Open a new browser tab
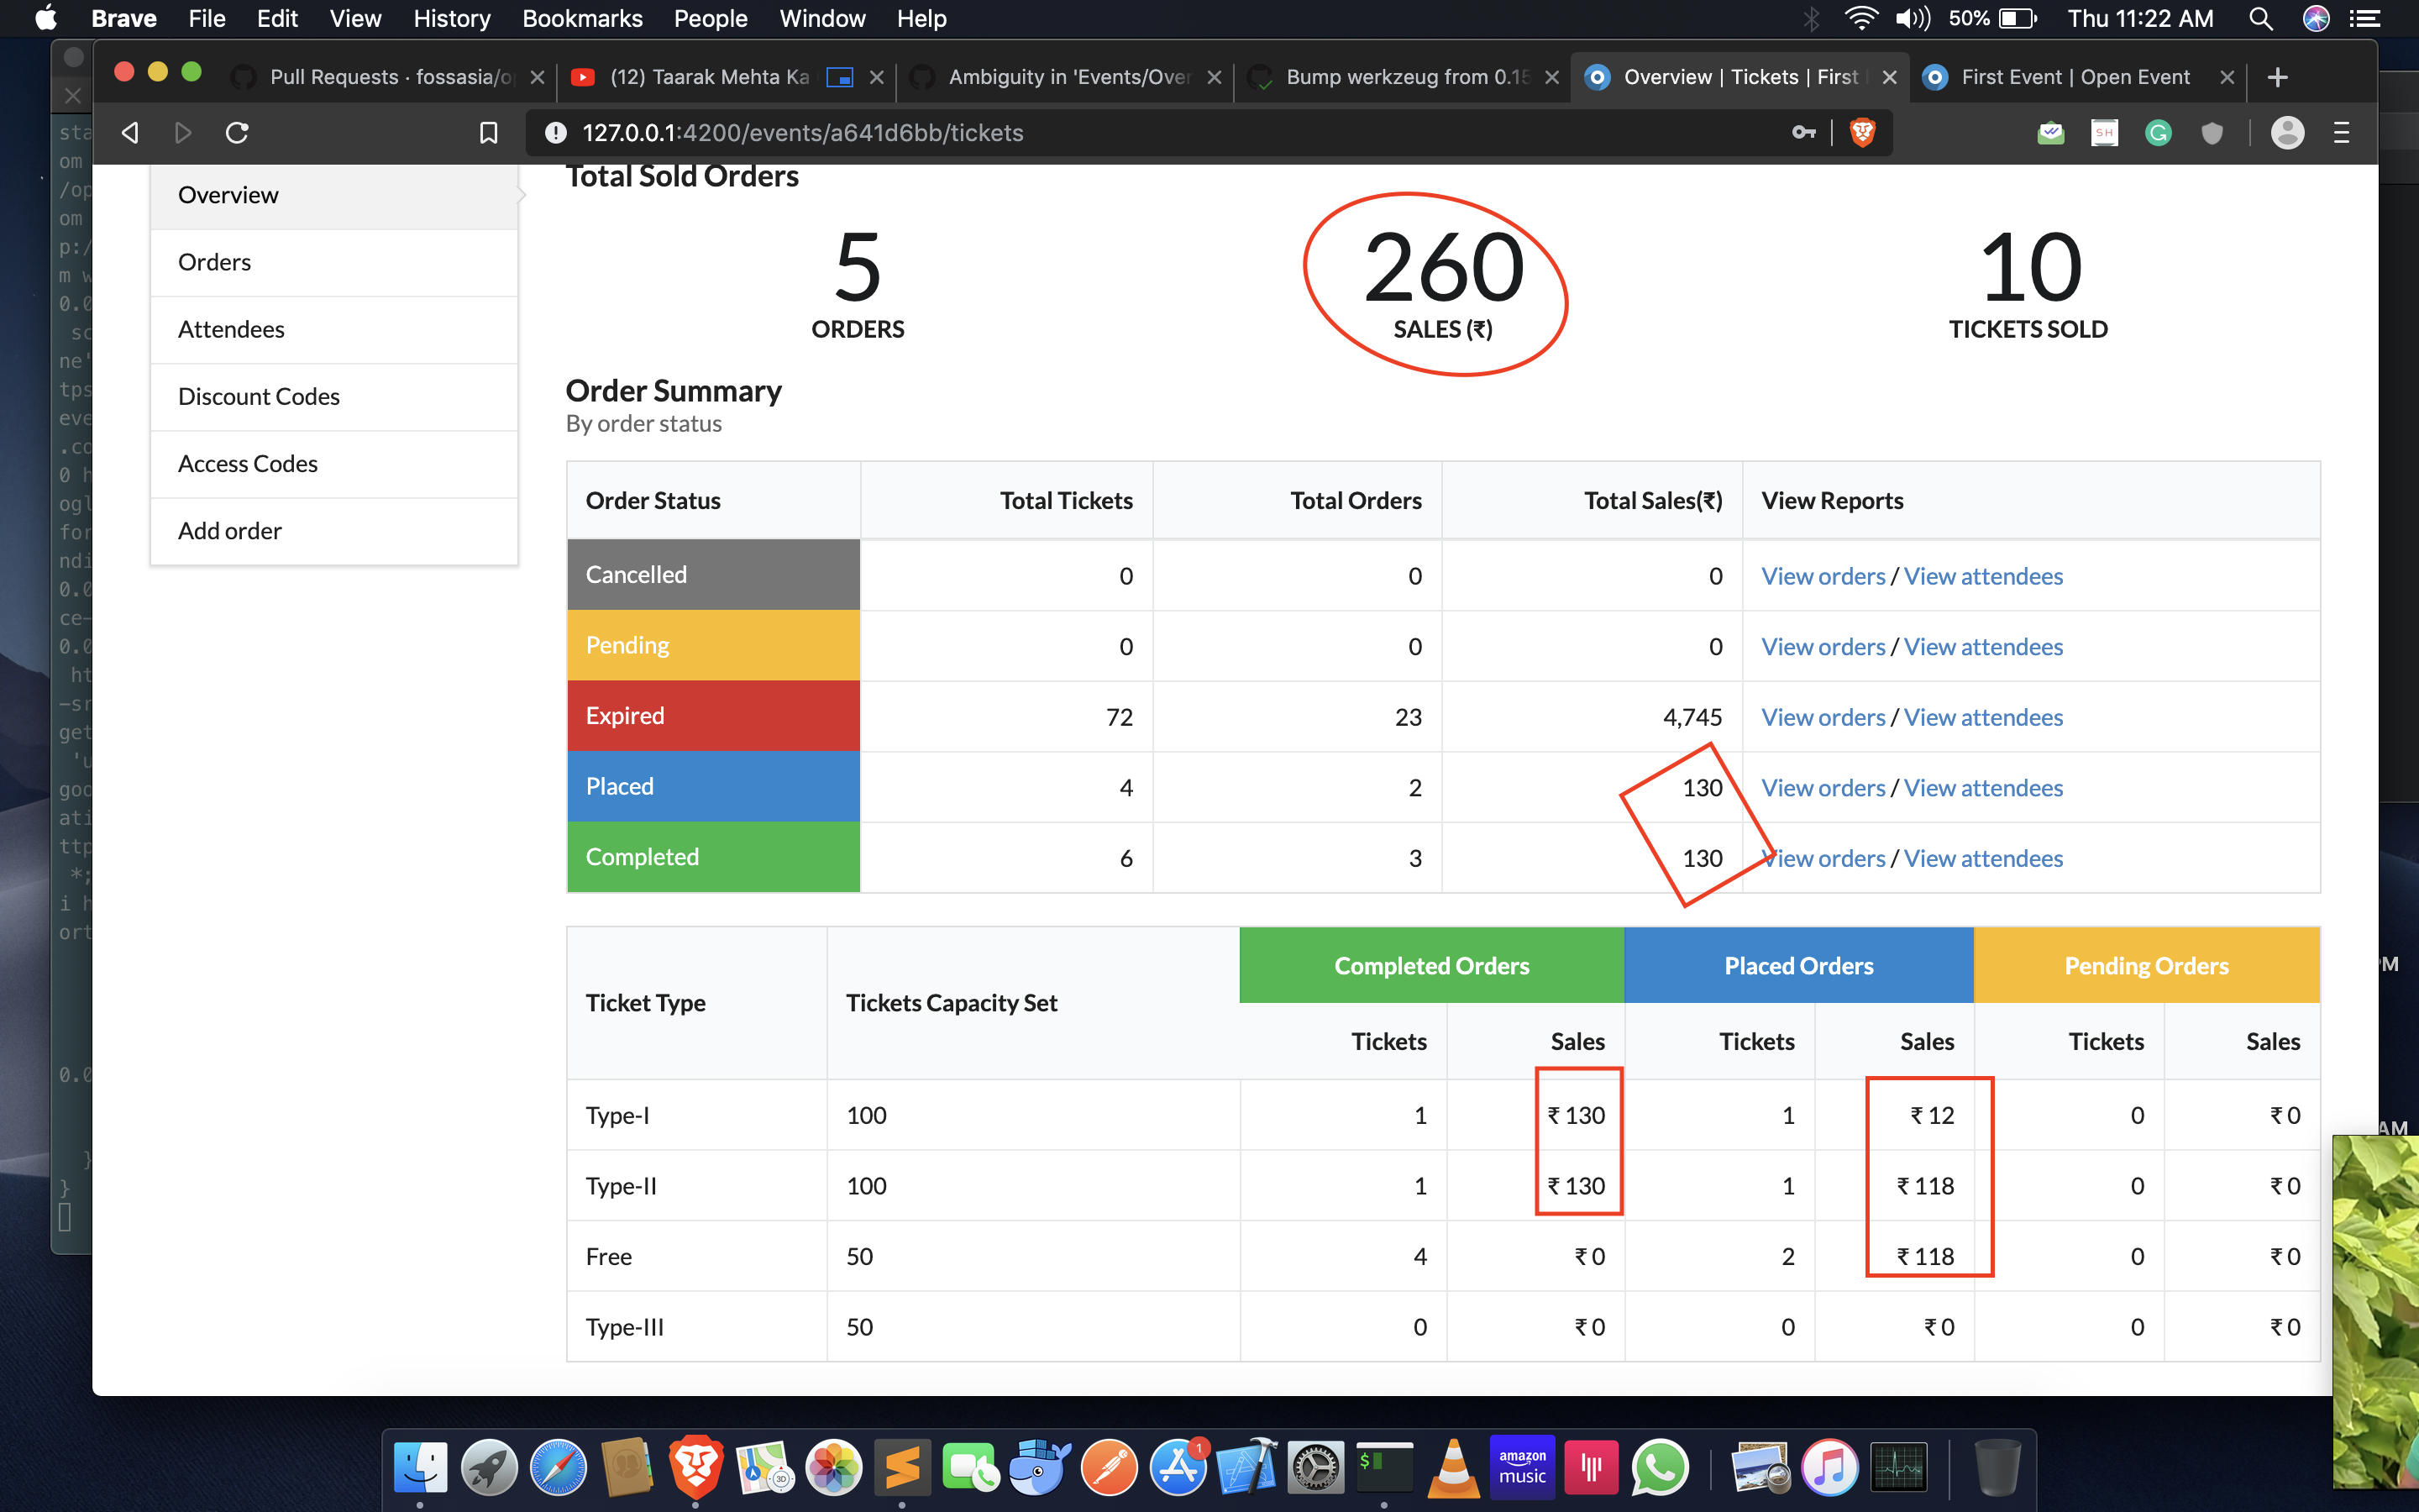Image resolution: width=2419 pixels, height=1512 pixels. 2278,77
